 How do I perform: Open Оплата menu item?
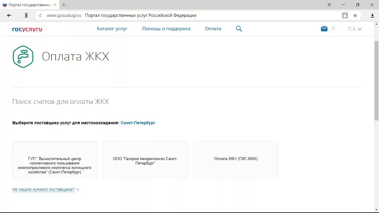click(x=213, y=29)
